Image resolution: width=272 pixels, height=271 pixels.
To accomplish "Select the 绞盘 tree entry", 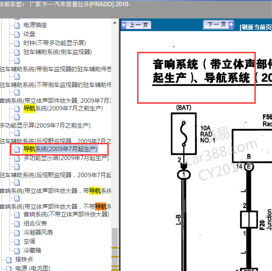I will [x=29, y=34].
